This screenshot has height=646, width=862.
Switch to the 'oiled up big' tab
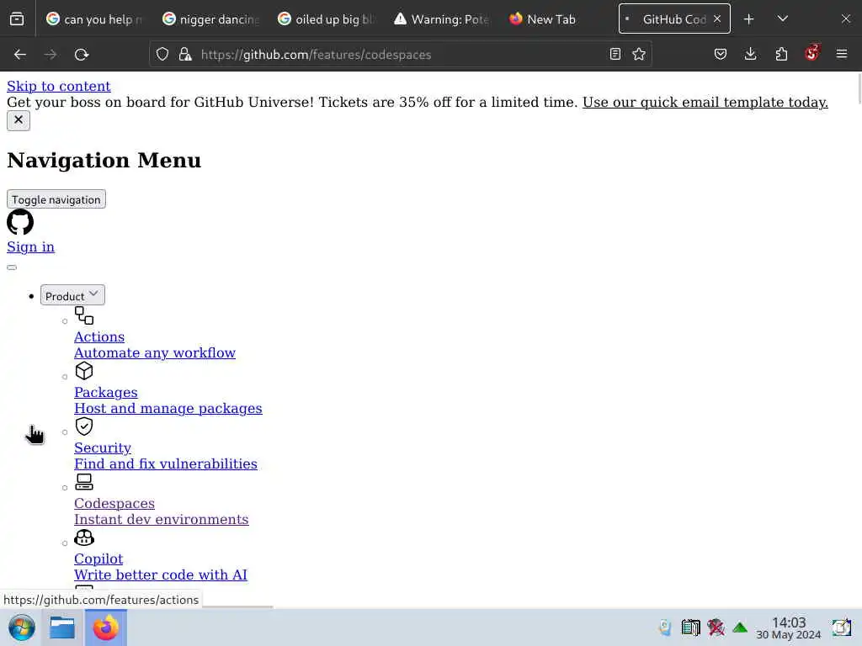click(327, 19)
